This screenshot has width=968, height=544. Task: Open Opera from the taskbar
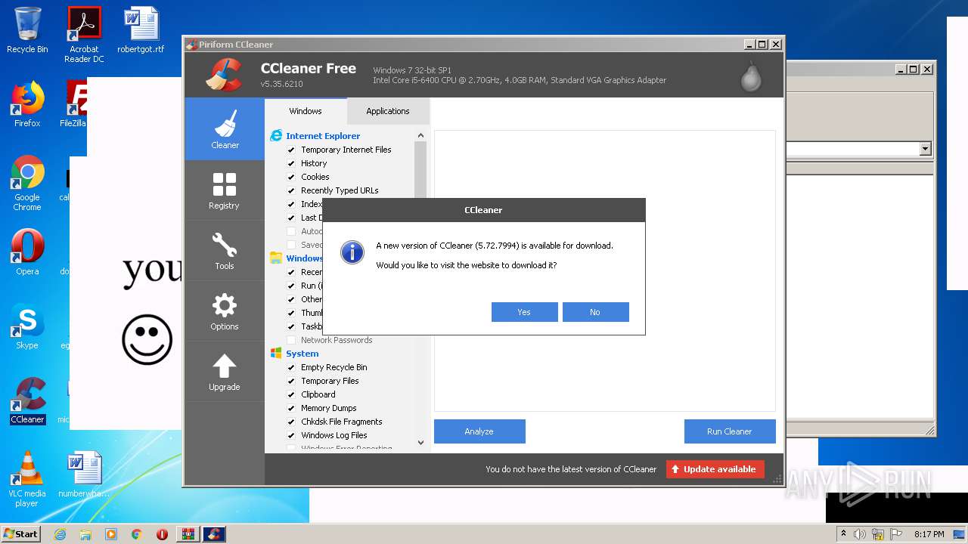click(x=162, y=534)
